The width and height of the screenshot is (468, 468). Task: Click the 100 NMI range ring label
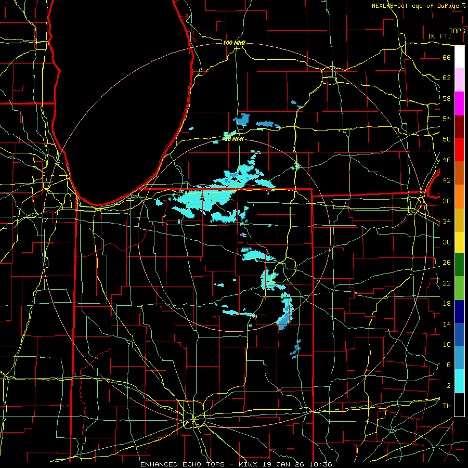tap(234, 43)
